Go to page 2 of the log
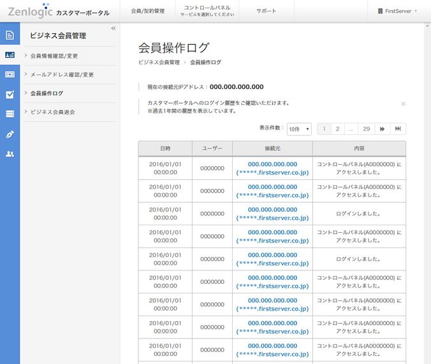 click(337, 129)
